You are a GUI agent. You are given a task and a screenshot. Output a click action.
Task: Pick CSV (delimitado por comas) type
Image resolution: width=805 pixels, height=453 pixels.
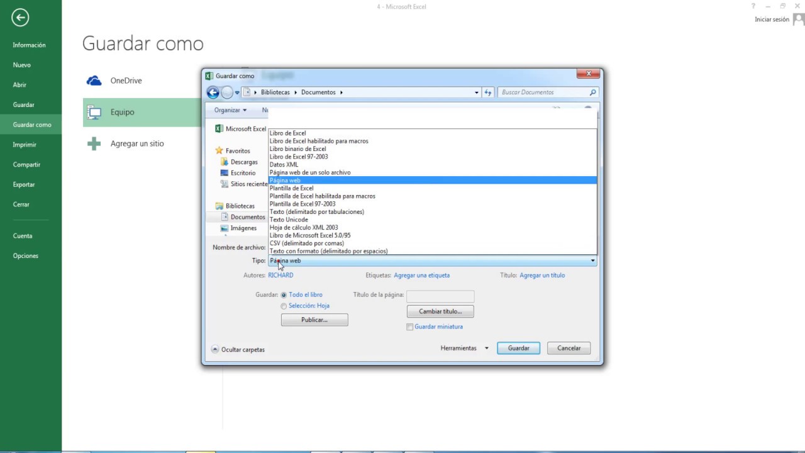pyautogui.click(x=433, y=243)
